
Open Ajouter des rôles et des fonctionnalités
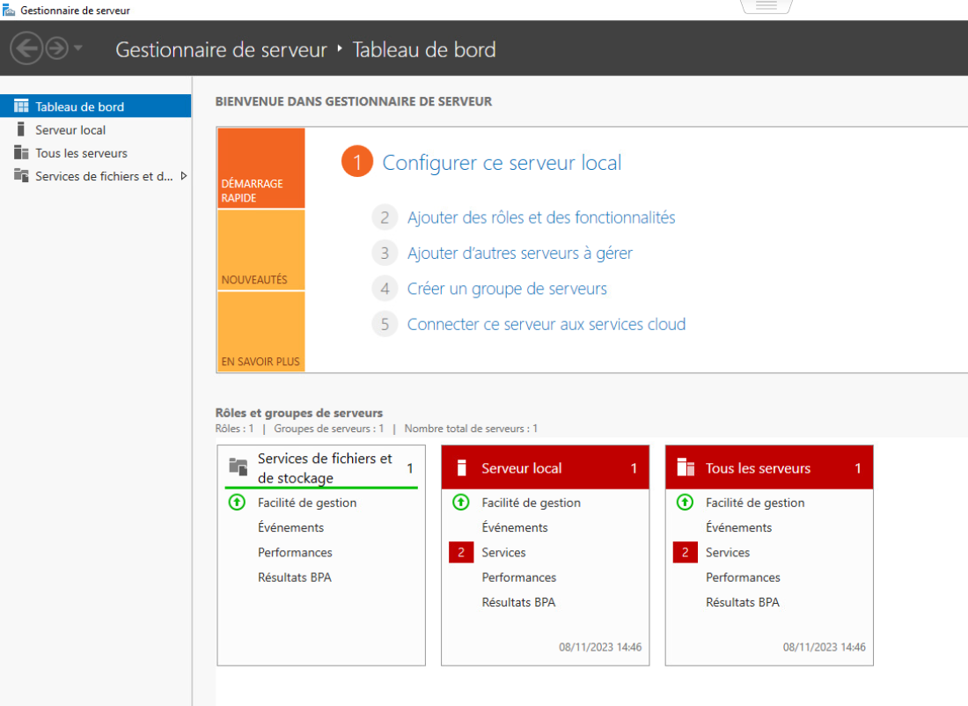point(541,217)
